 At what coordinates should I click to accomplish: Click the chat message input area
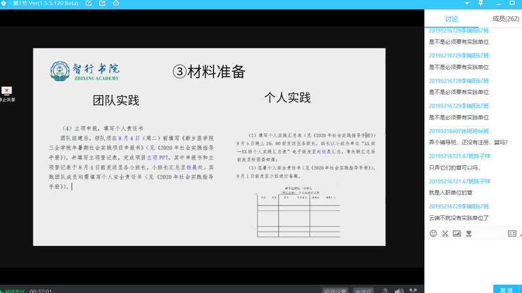tap(473, 261)
